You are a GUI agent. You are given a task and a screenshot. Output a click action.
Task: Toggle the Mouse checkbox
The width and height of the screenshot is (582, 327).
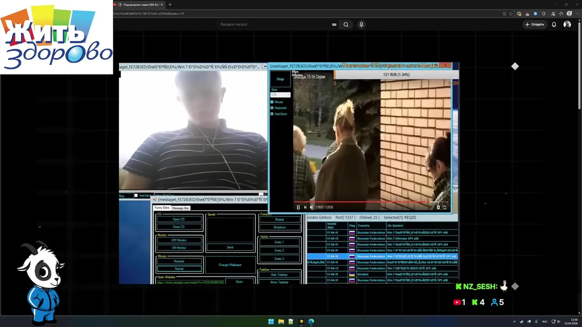[272, 102]
